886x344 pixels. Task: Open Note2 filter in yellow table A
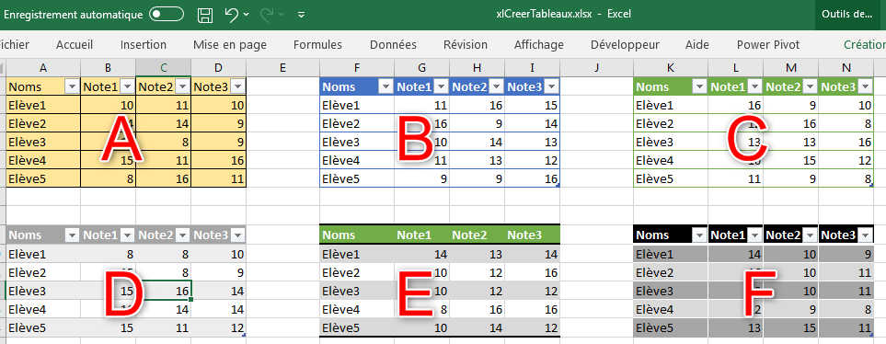coord(182,87)
